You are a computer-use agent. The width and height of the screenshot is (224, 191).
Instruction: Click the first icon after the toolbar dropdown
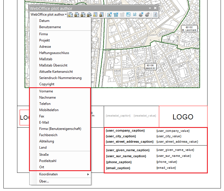pyautogui.click(x=70, y=14)
